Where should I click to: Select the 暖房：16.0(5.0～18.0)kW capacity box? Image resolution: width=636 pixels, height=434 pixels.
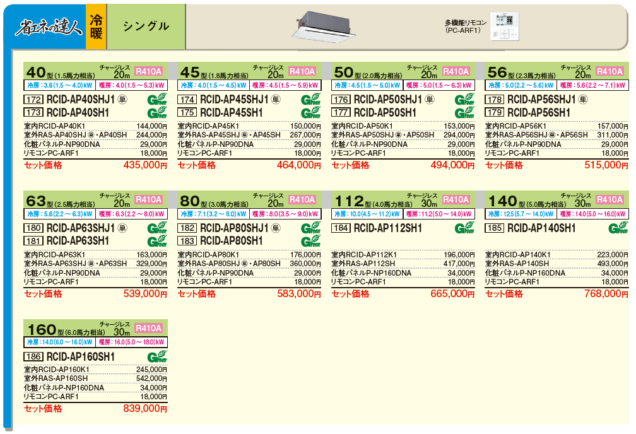(132, 342)
